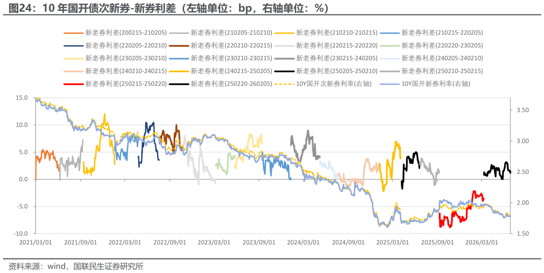Click left axis value 5.0

[23, 152]
